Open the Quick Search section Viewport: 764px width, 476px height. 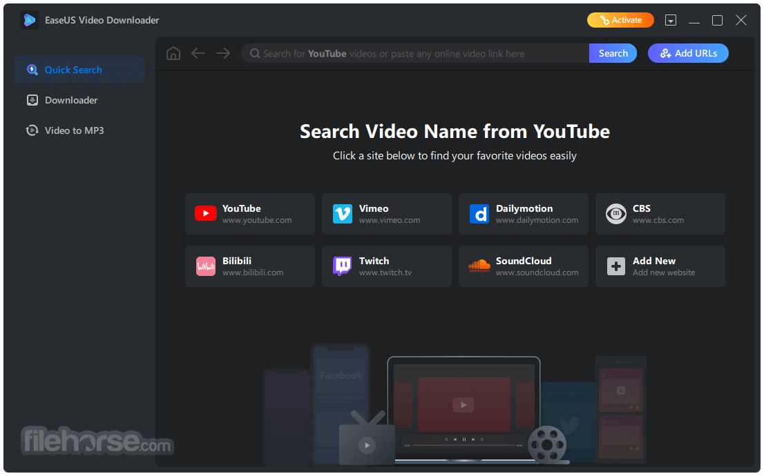79,70
